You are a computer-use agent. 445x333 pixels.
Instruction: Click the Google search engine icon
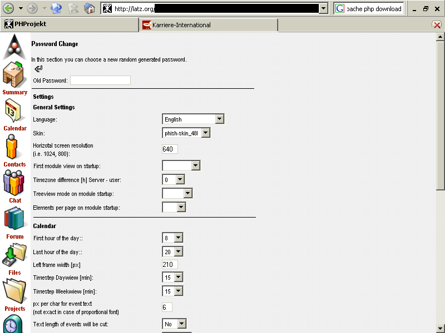pyautogui.click(x=339, y=8)
